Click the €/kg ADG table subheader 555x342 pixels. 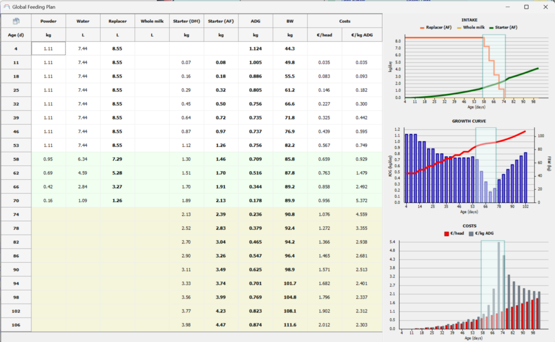[x=362, y=35]
